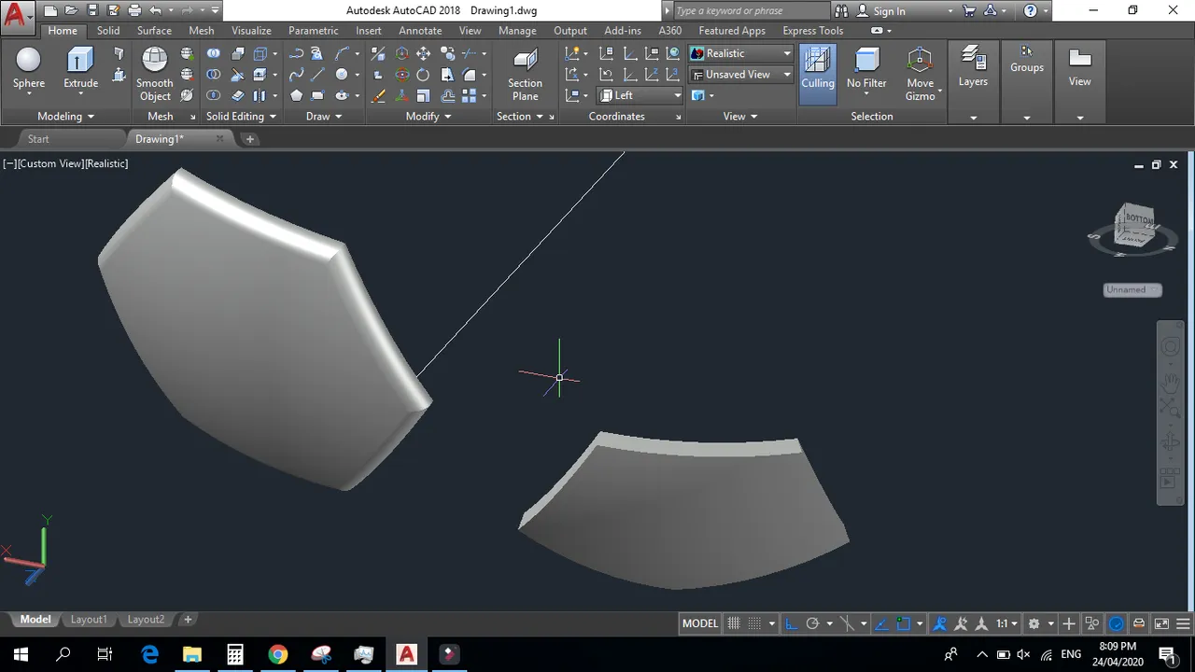This screenshot has width=1195, height=672.
Task: Expand the Solid Editing panel
Action: pos(241,117)
